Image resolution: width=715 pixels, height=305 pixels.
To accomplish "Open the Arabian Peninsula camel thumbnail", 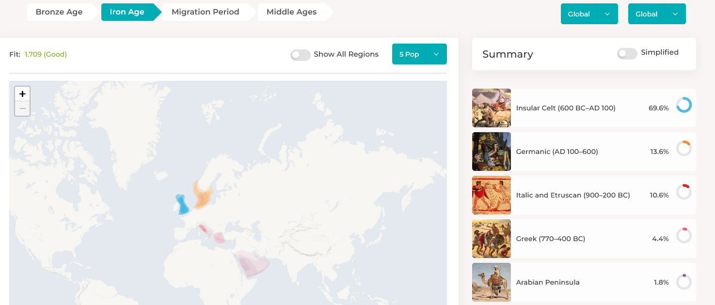I will (492, 282).
